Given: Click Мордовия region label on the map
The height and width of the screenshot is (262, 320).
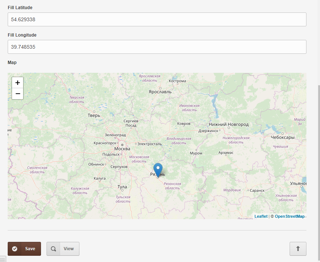Looking at the screenshot, I should [232, 190].
